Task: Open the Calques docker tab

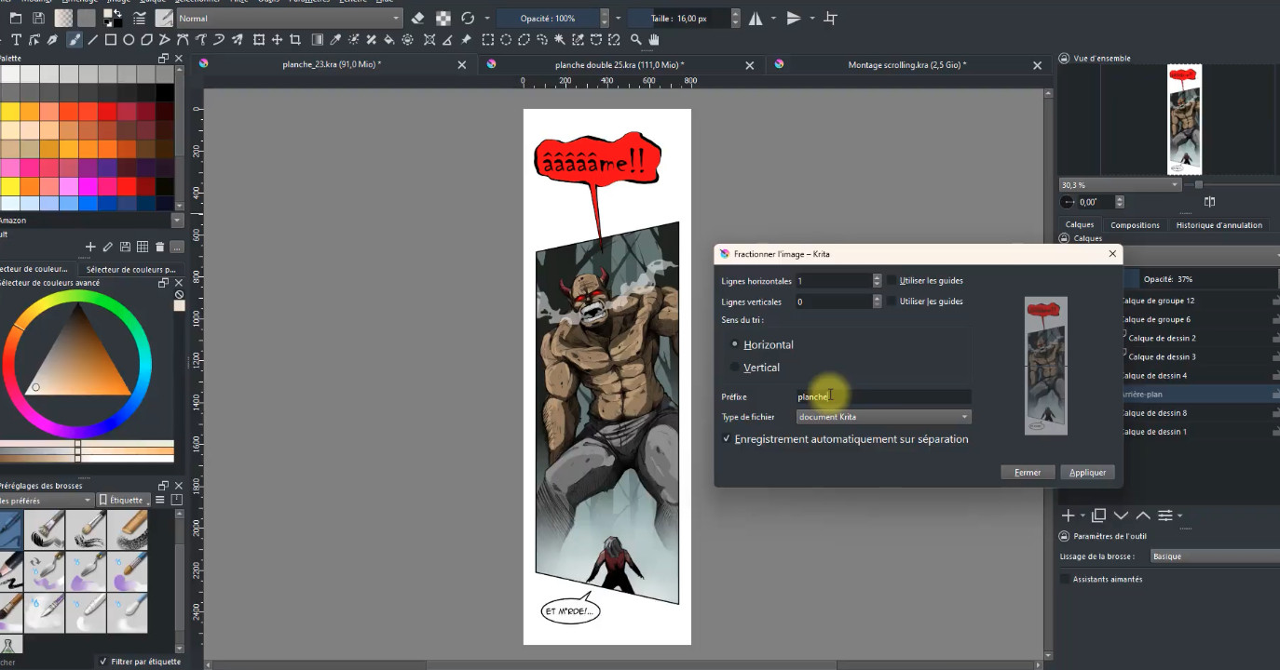Action: (x=1080, y=225)
